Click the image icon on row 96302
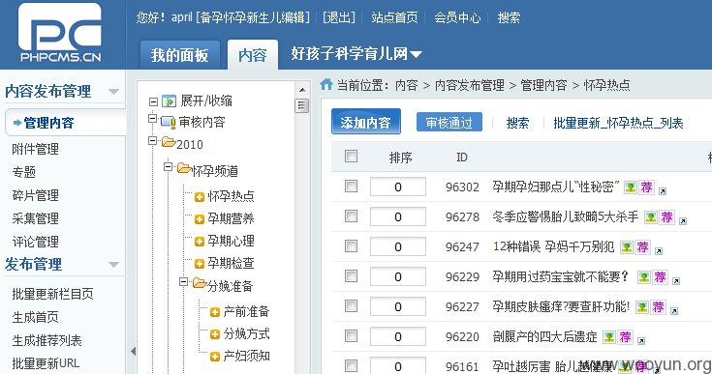The image size is (712, 374). (631, 187)
